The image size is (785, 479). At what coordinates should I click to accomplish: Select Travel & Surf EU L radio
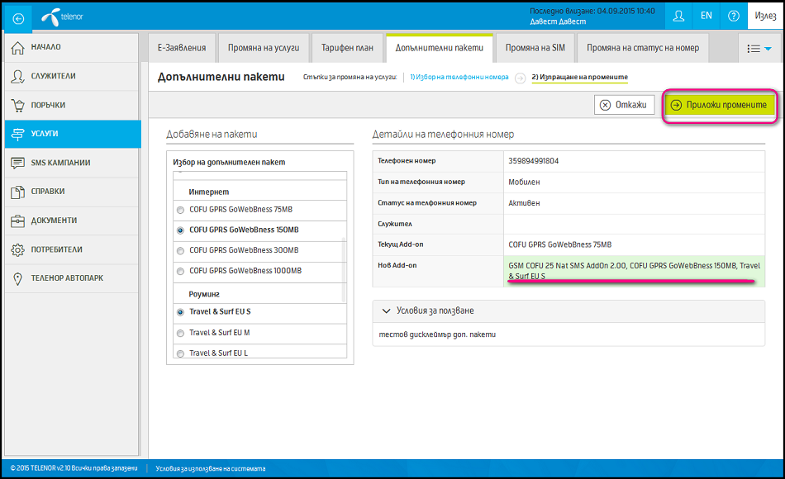pyautogui.click(x=180, y=353)
